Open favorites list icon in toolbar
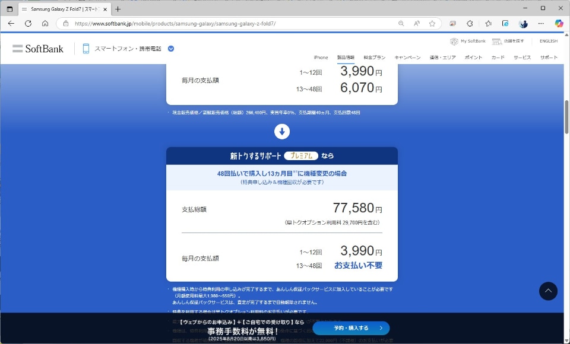 [488, 24]
